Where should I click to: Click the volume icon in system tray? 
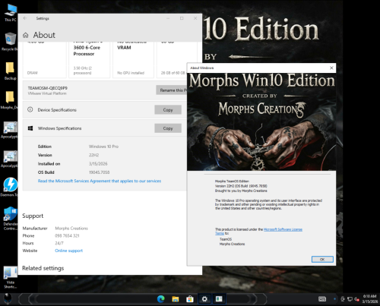(356, 299)
